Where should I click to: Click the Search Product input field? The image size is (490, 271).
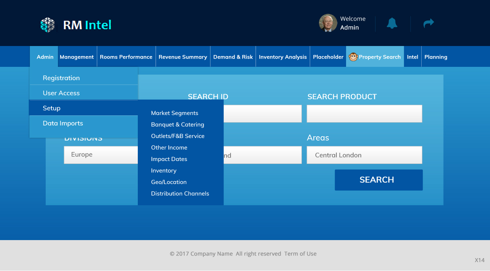tap(364, 113)
